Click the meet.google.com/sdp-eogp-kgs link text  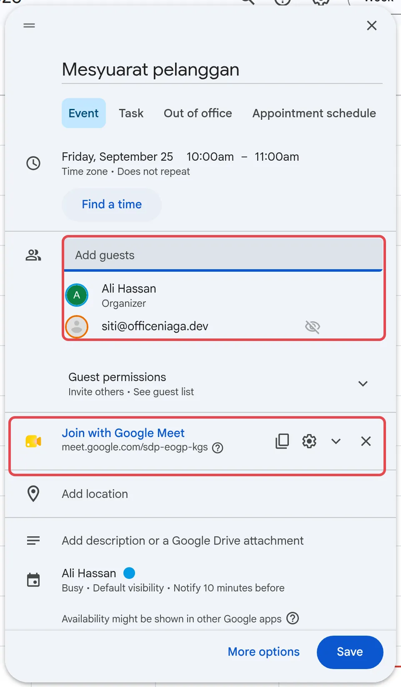[135, 447]
